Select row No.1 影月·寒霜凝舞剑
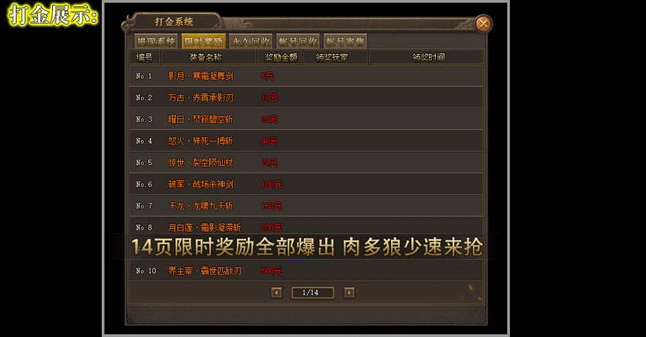 306,76
